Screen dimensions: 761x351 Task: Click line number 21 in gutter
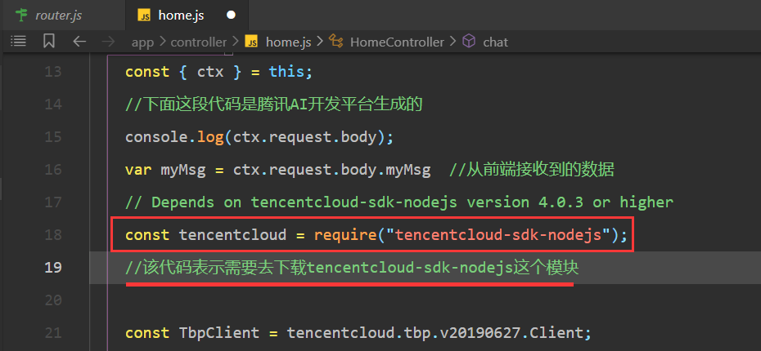click(x=53, y=332)
